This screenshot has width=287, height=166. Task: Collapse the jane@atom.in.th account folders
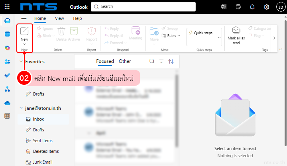click(x=21, y=108)
